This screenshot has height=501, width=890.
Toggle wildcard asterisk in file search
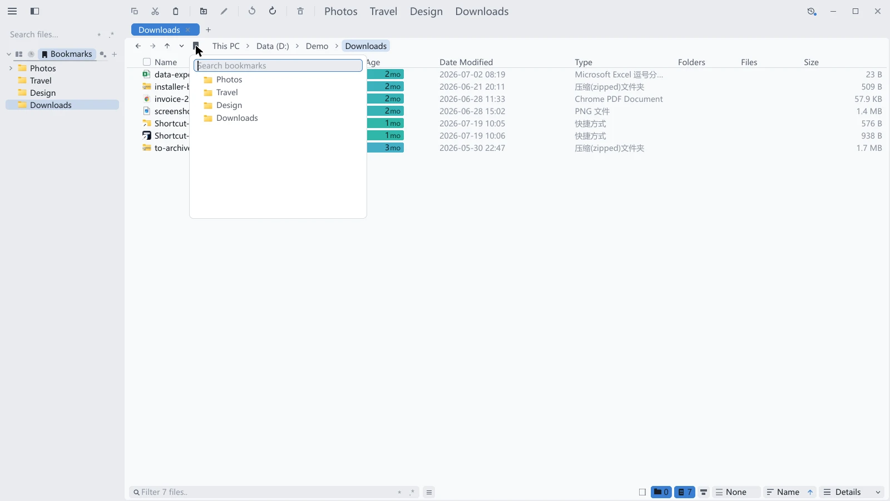99,35
